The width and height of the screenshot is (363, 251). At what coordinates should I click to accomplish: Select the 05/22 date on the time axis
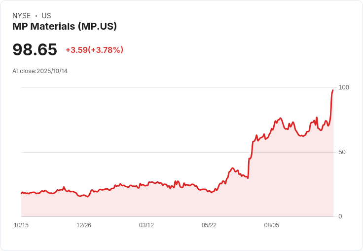click(209, 225)
